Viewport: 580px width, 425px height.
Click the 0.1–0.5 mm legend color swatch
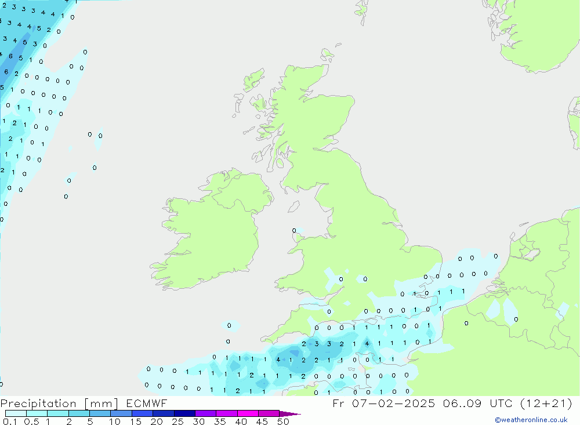pos(16,413)
